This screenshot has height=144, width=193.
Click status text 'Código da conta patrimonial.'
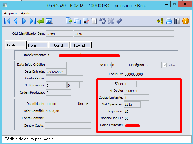tap(30, 139)
